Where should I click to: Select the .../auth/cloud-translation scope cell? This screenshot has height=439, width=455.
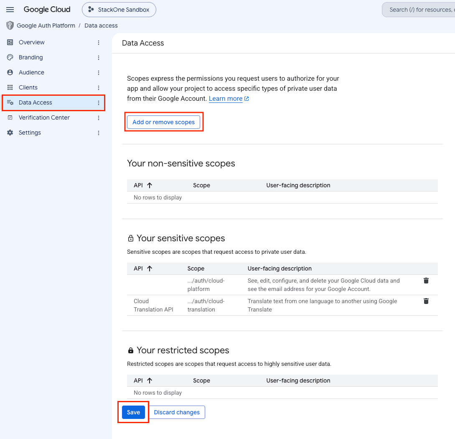[x=206, y=306]
